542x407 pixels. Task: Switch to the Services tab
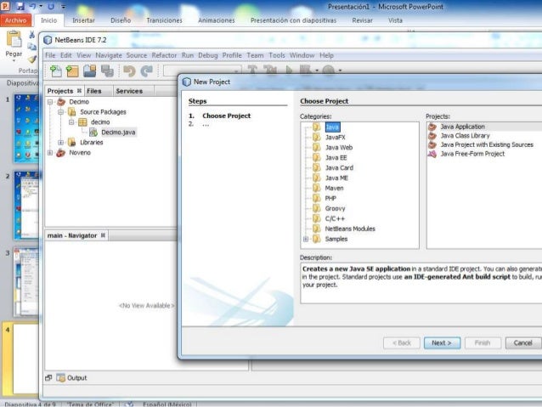[129, 91]
